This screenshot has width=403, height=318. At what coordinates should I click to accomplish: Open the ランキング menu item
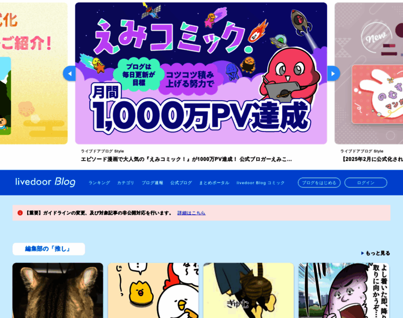tap(99, 183)
